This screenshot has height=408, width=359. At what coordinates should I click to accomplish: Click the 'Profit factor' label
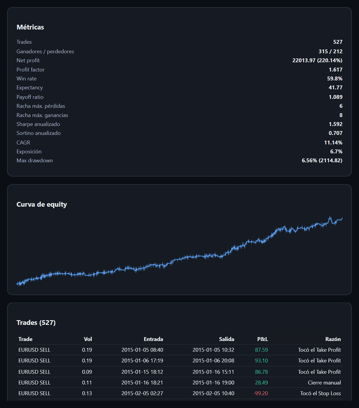pos(30,70)
